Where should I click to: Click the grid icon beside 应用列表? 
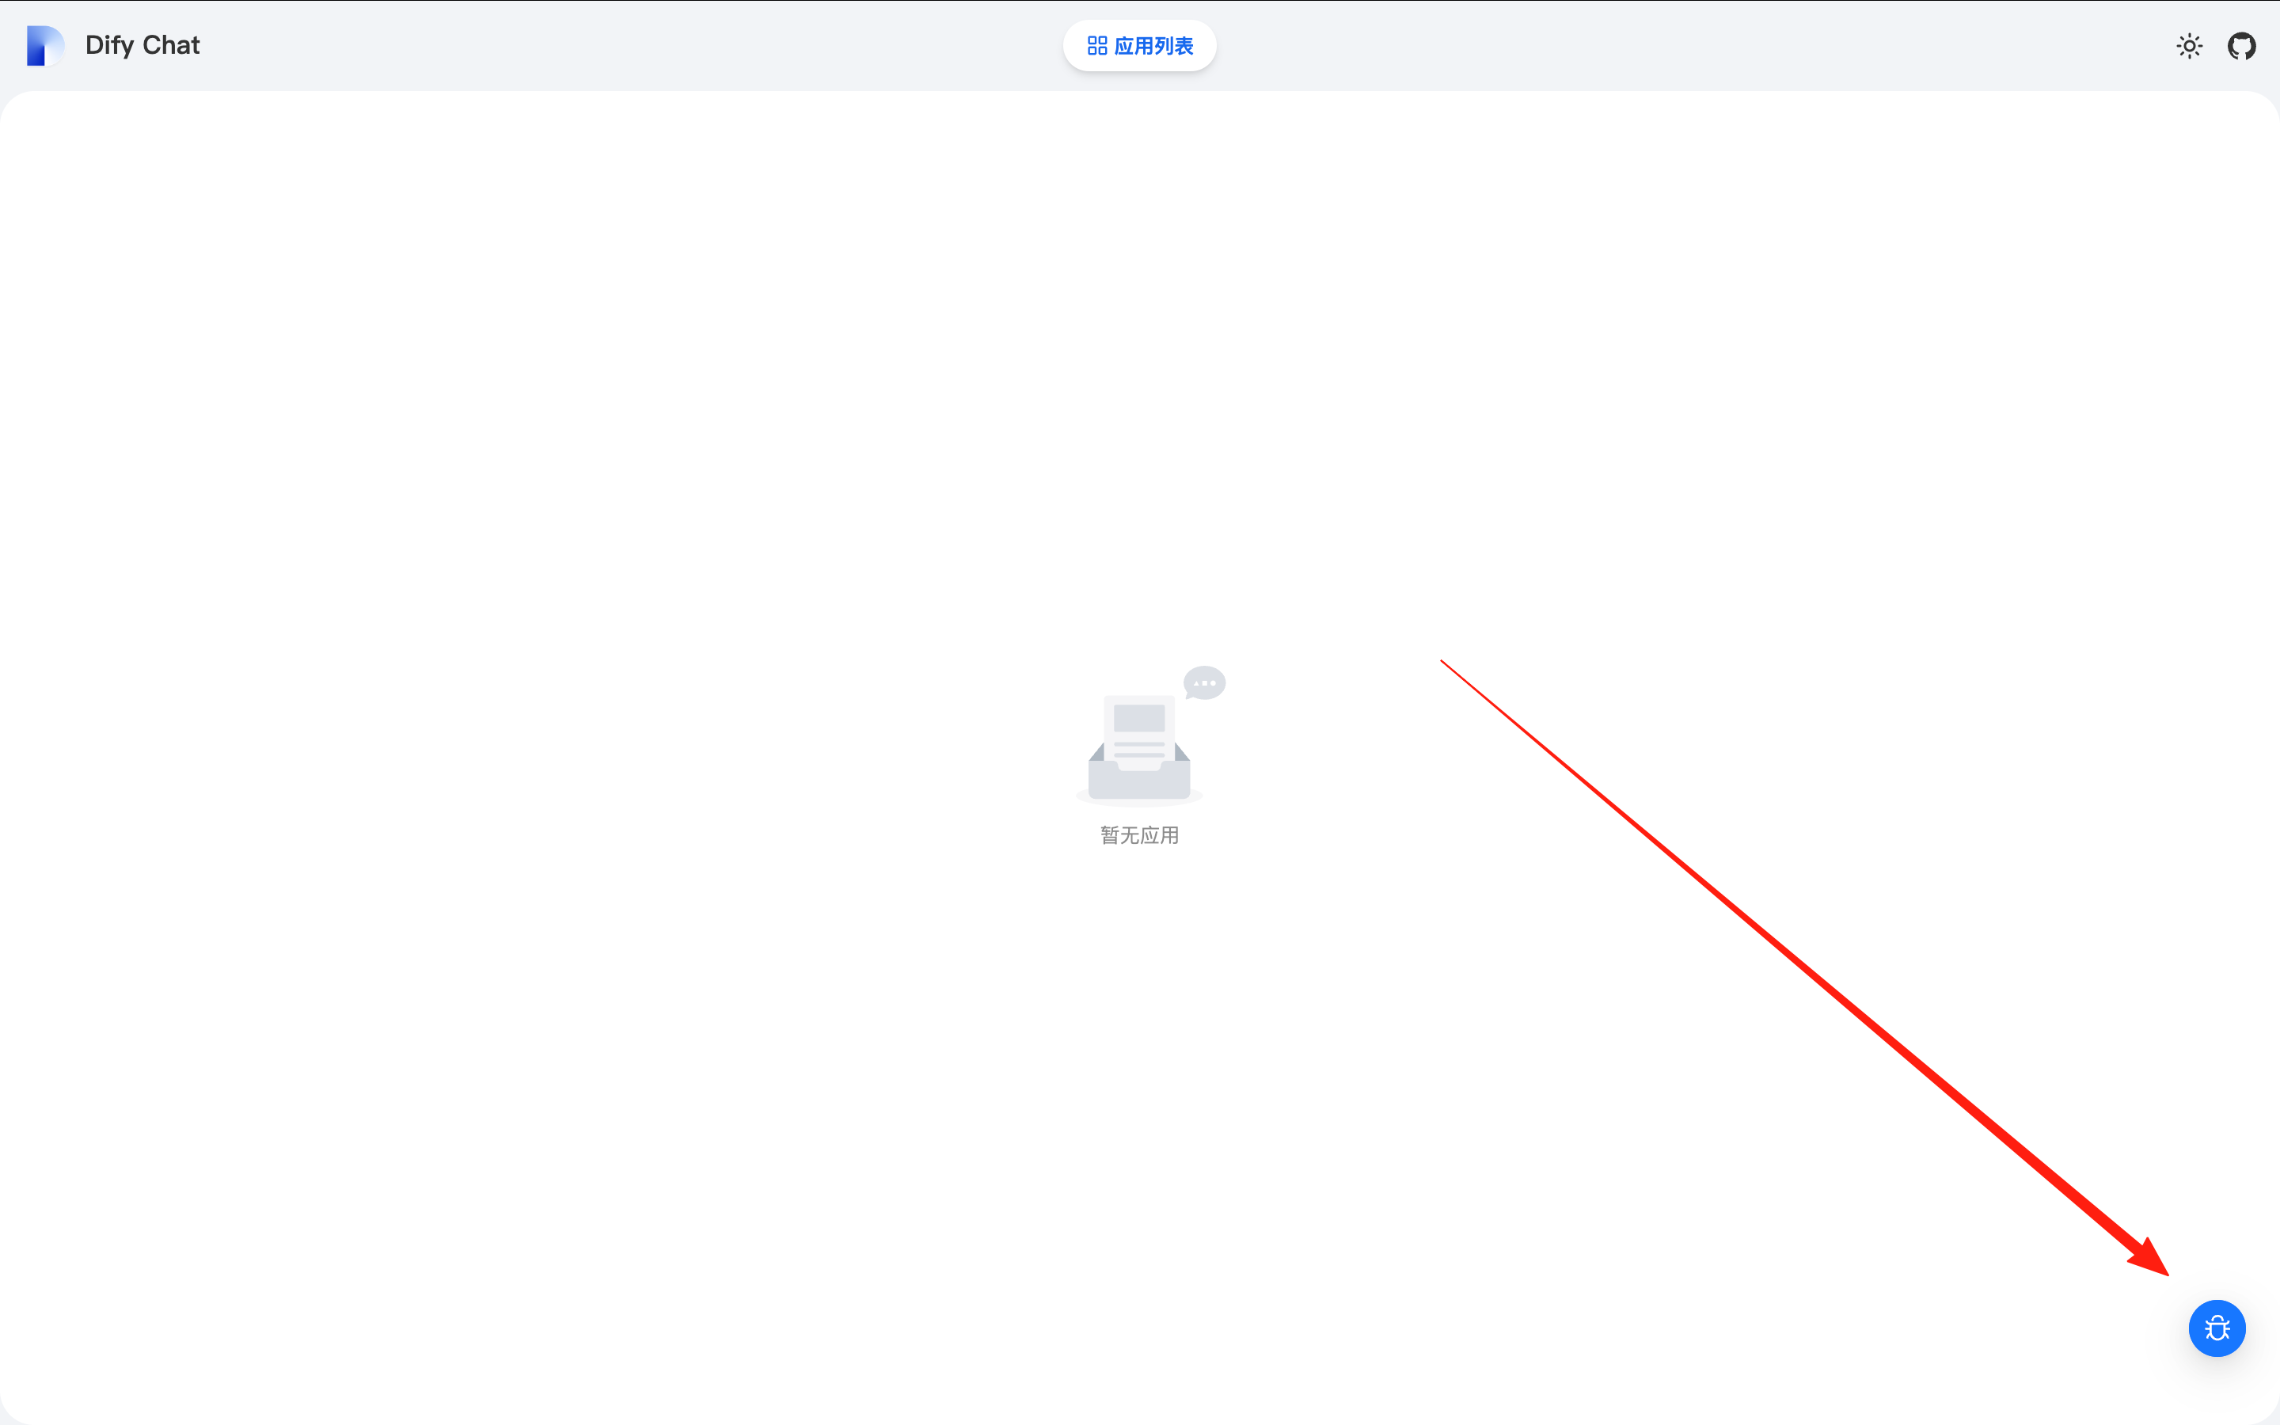click(1096, 45)
